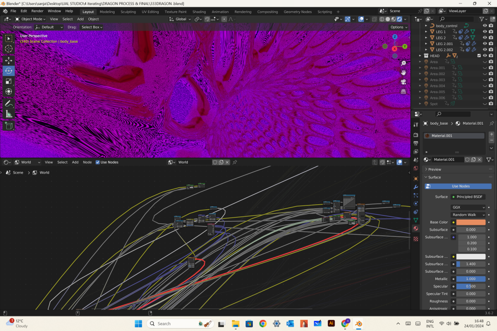Show Area.003 light in viewport
The image size is (497, 331).
(x=485, y=80)
